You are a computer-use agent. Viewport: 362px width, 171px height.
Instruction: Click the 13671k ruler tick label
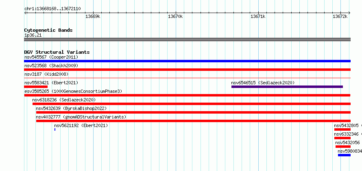(258, 17)
